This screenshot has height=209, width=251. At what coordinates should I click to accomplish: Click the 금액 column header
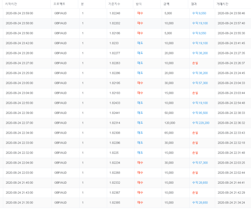click(x=166, y=4)
